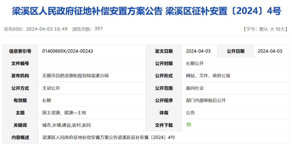The height and width of the screenshot is (146, 292).
Task: Click the 有效期 label cell
Action: pyautogui.click(x=20, y=100)
